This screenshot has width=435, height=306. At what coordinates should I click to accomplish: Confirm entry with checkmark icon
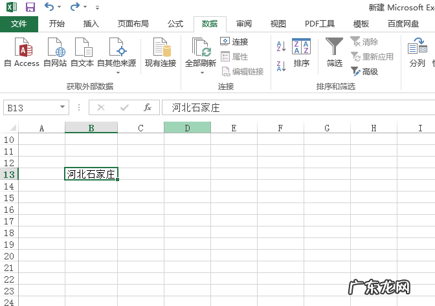click(124, 107)
